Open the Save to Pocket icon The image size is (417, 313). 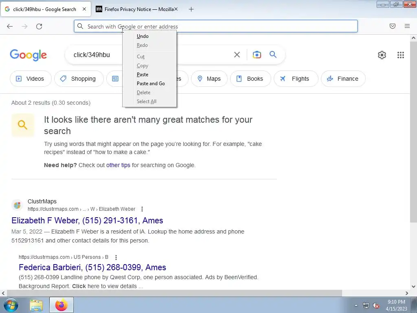393,26
